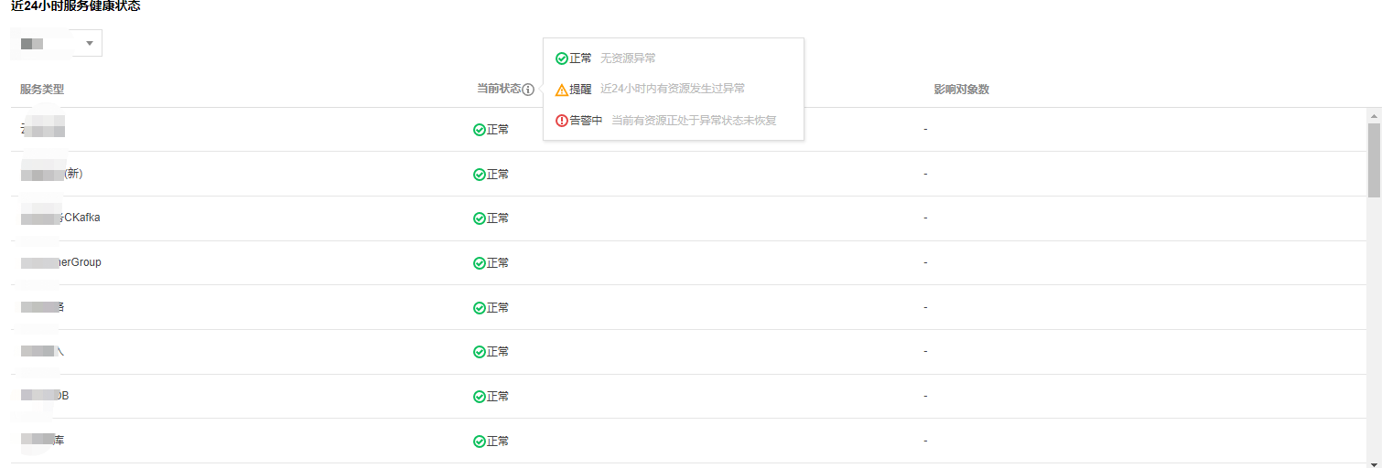Click the 影响对象数 column header

click(961, 90)
